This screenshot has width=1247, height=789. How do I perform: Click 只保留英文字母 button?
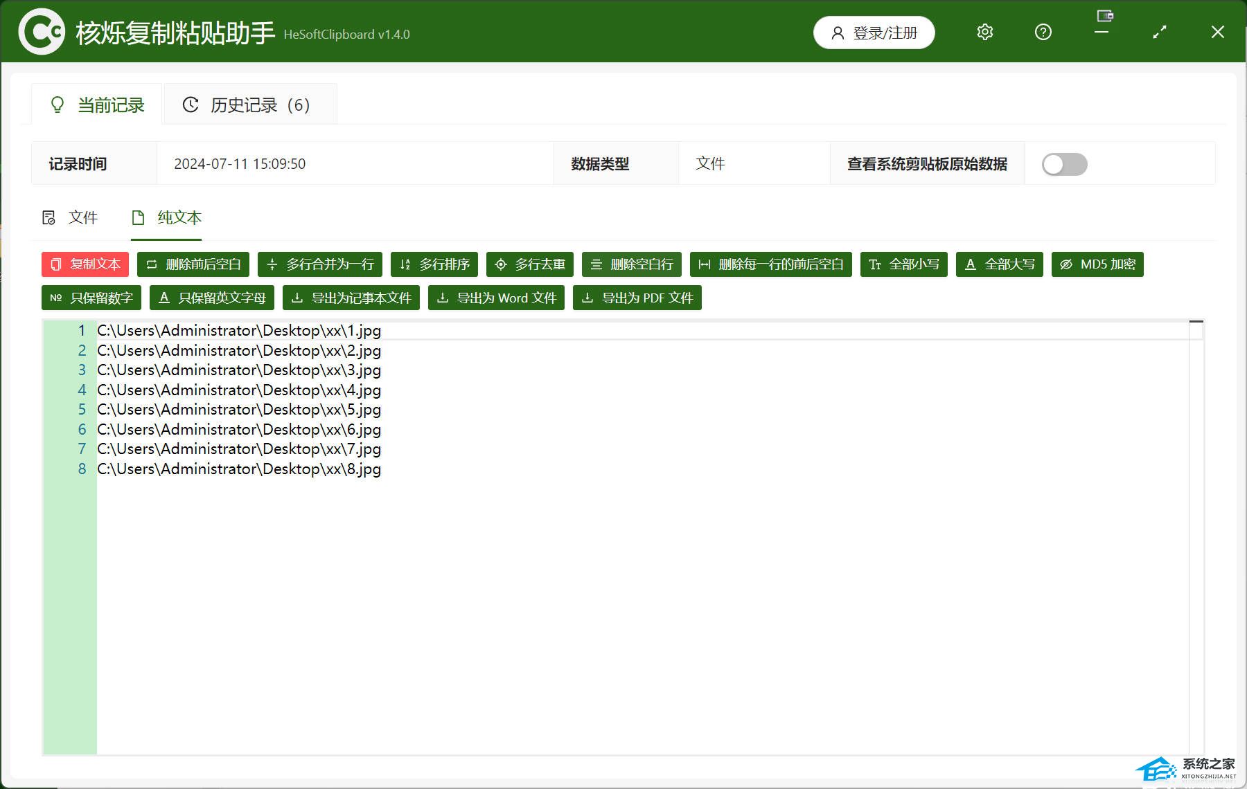212,298
